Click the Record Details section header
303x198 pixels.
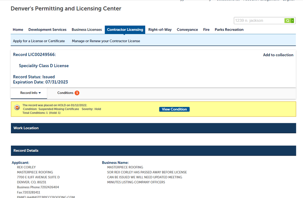tap(153, 151)
